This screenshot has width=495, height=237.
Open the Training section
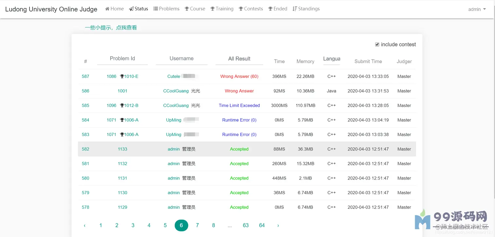(x=222, y=9)
